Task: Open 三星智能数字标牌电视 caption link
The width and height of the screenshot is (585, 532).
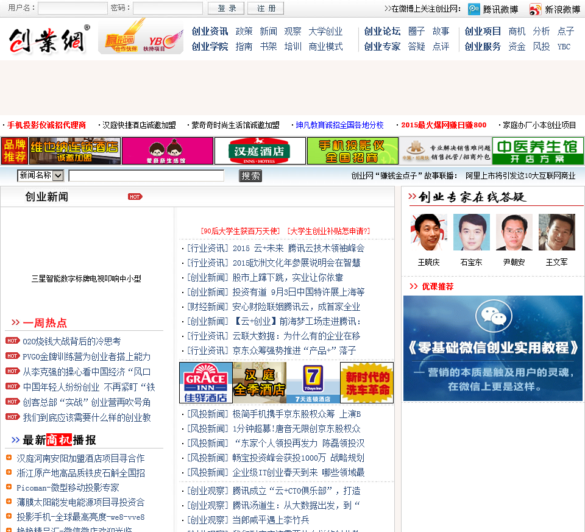Action: click(x=86, y=278)
